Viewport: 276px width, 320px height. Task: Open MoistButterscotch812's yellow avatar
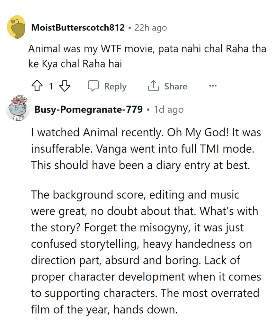click(16, 27)
